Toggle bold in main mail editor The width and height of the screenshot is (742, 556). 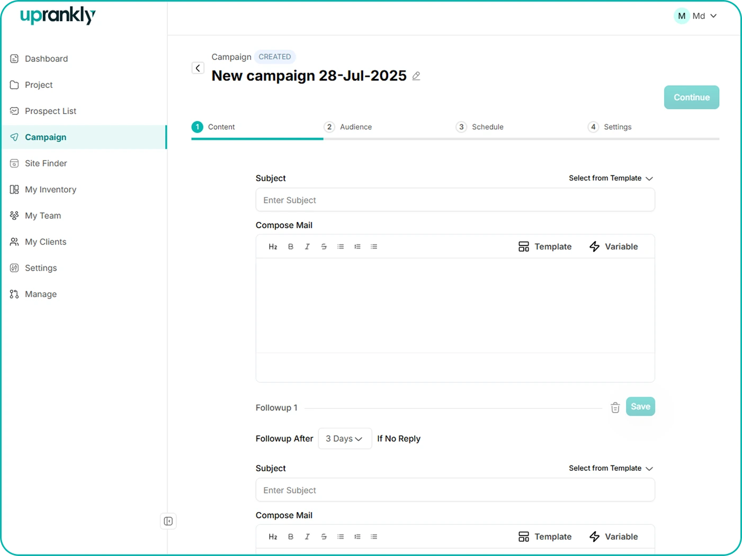291,247
